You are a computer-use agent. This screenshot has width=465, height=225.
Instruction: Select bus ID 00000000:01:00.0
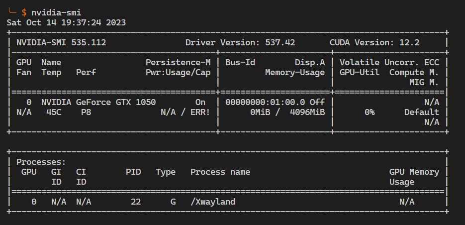click(x=265, y=102)
